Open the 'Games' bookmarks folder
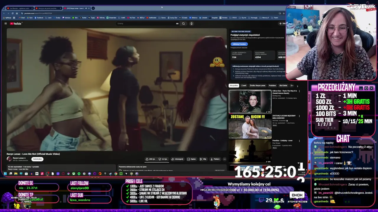 [162, 18]
